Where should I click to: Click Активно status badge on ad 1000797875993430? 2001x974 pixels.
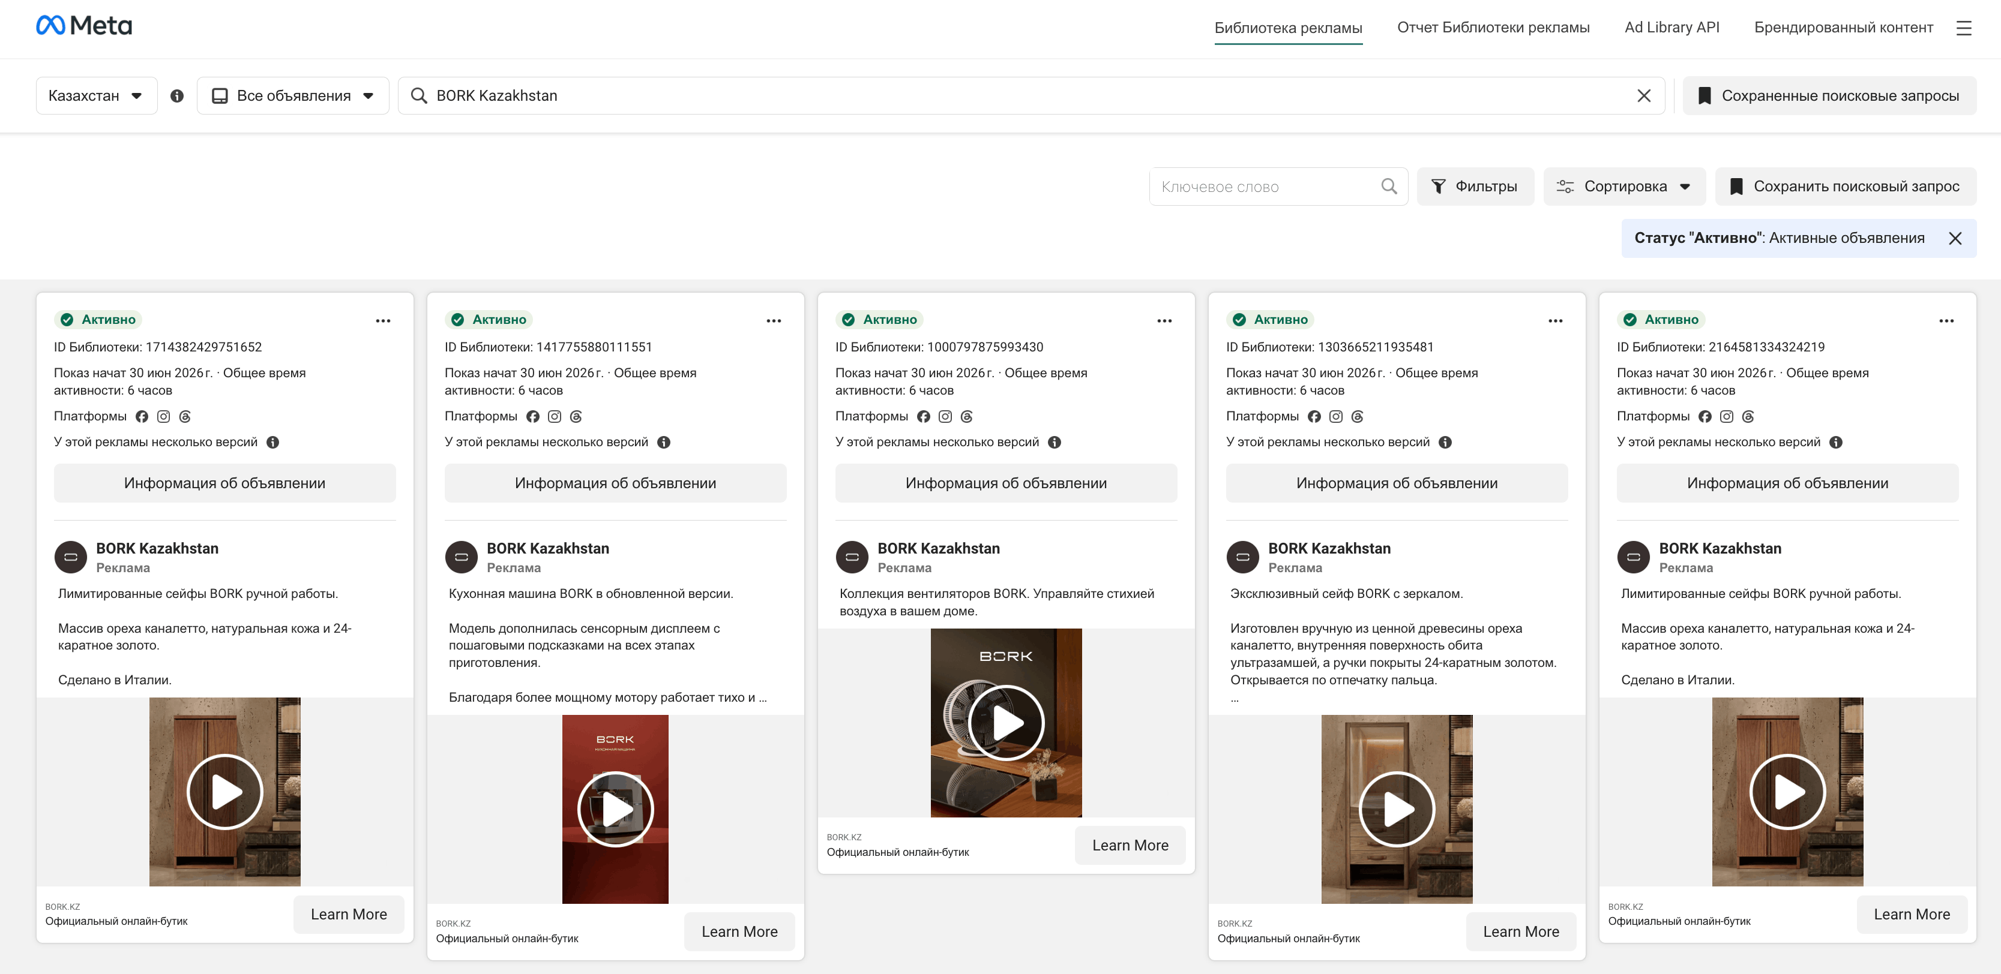(880, 320)
